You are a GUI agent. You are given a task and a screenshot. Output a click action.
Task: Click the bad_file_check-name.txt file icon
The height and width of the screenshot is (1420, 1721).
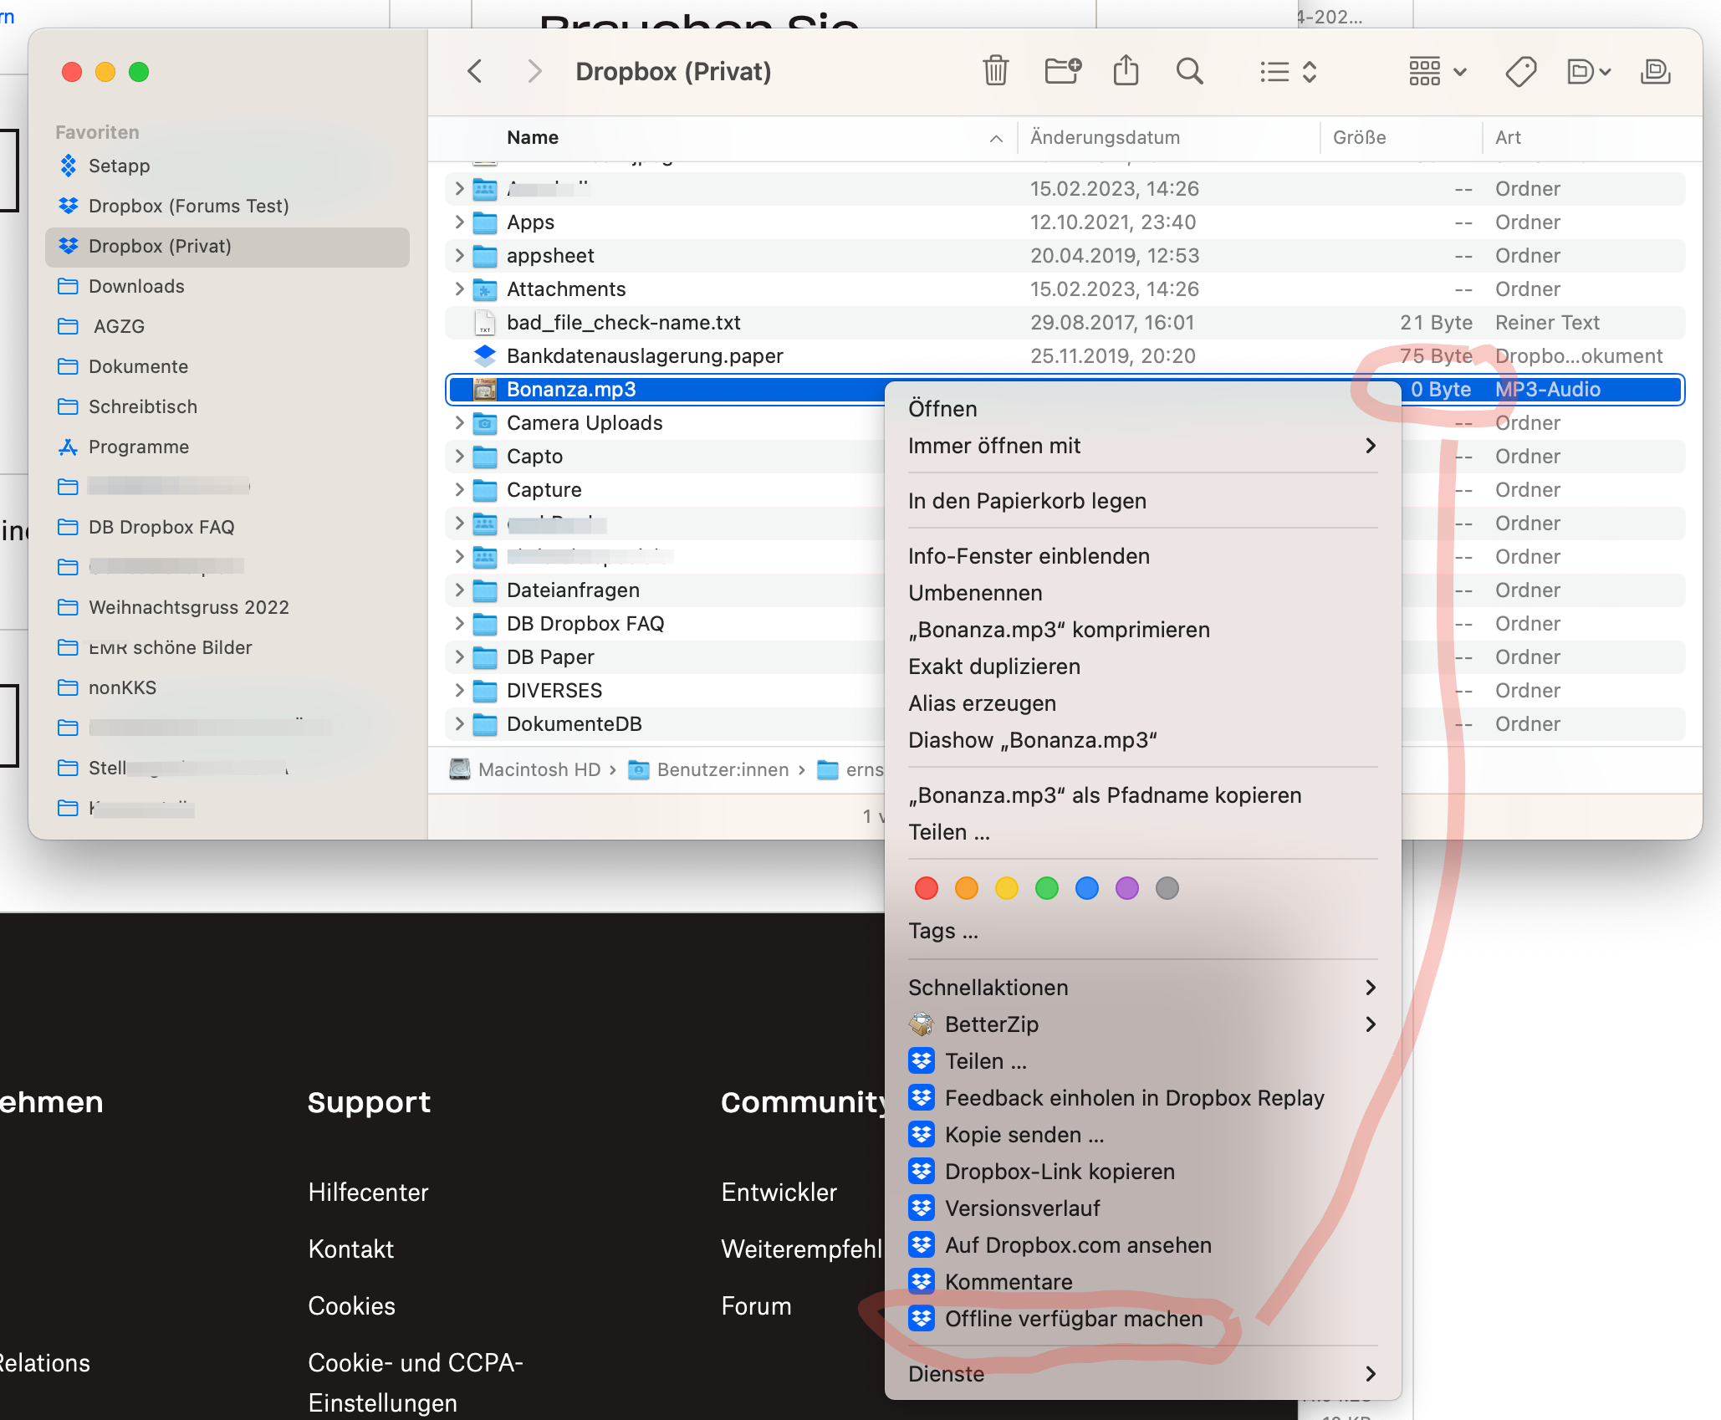coord(485,323)
